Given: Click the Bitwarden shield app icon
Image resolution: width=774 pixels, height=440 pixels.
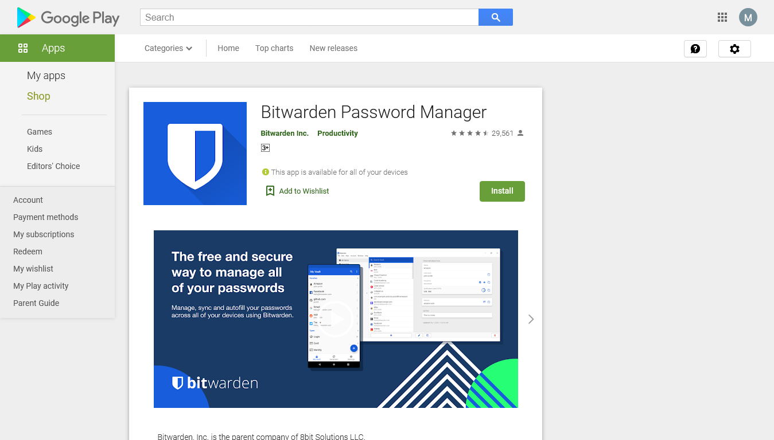Looking at the screenshot, I should (195, 154).
